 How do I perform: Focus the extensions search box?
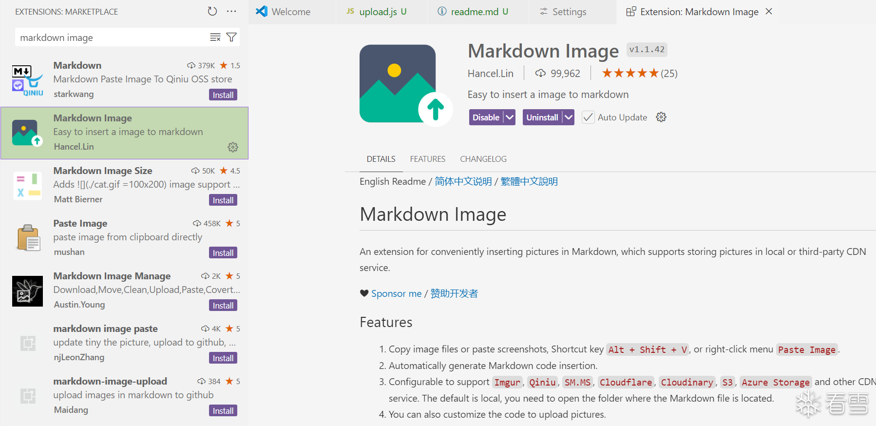coord(114,38)
